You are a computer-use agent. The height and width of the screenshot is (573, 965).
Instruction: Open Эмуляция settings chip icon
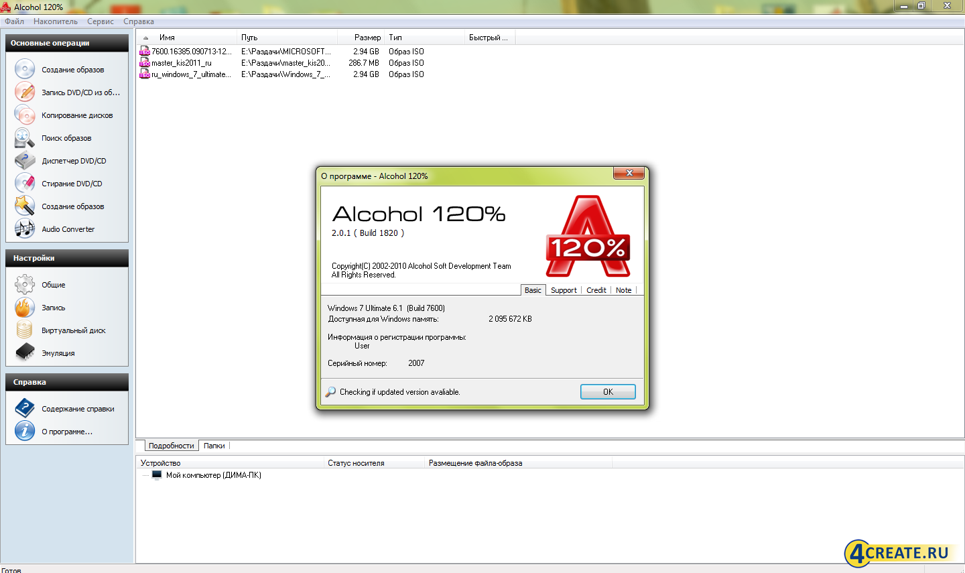point(25,353)
